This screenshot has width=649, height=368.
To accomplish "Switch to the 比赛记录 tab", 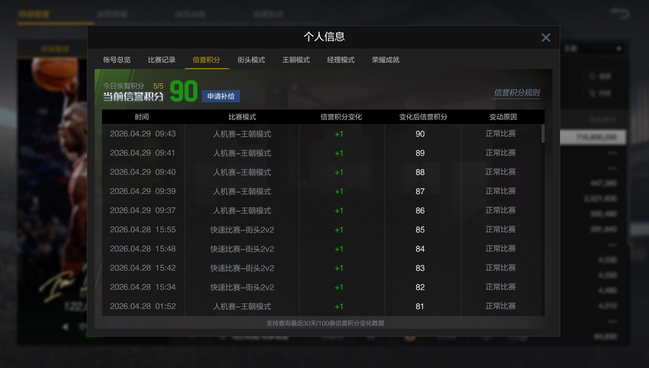I will pos(162,60).
